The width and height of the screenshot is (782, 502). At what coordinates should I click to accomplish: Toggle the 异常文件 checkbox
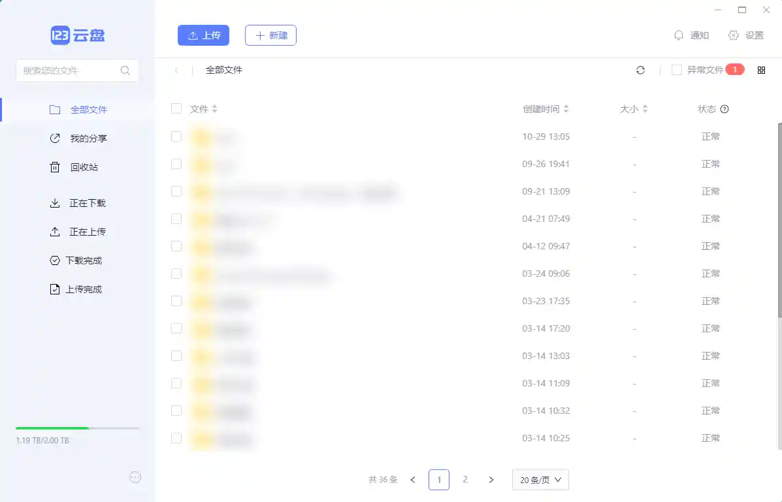(677, 71)
